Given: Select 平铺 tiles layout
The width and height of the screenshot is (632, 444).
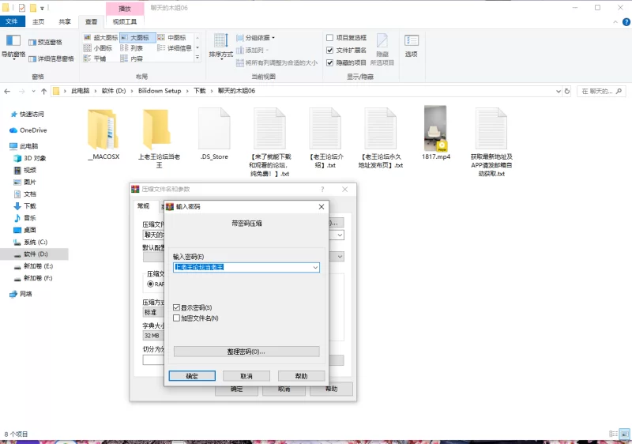Looking at the screenshot, I should 95,58.
